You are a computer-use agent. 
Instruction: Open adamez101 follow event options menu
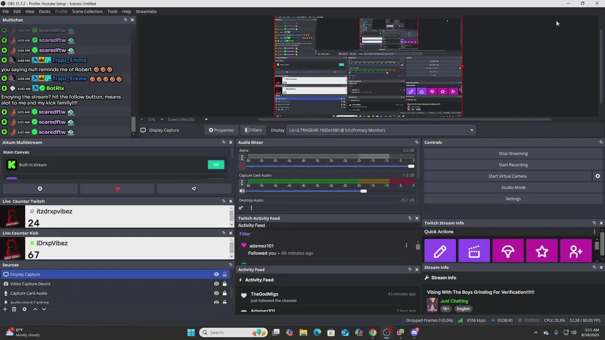point(406,246)
